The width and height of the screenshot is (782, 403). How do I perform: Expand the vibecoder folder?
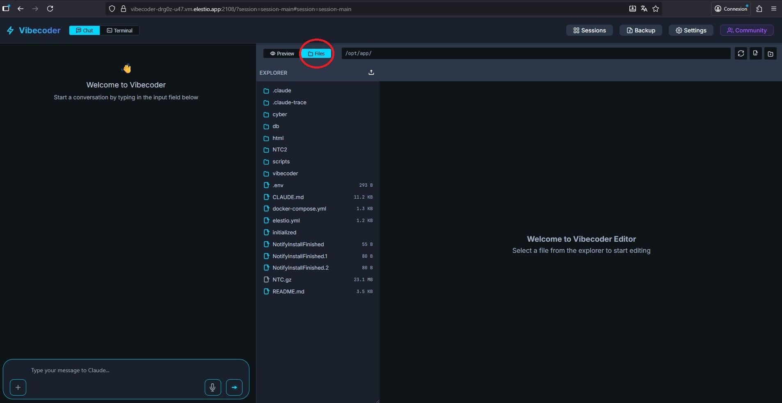point(285,174)
